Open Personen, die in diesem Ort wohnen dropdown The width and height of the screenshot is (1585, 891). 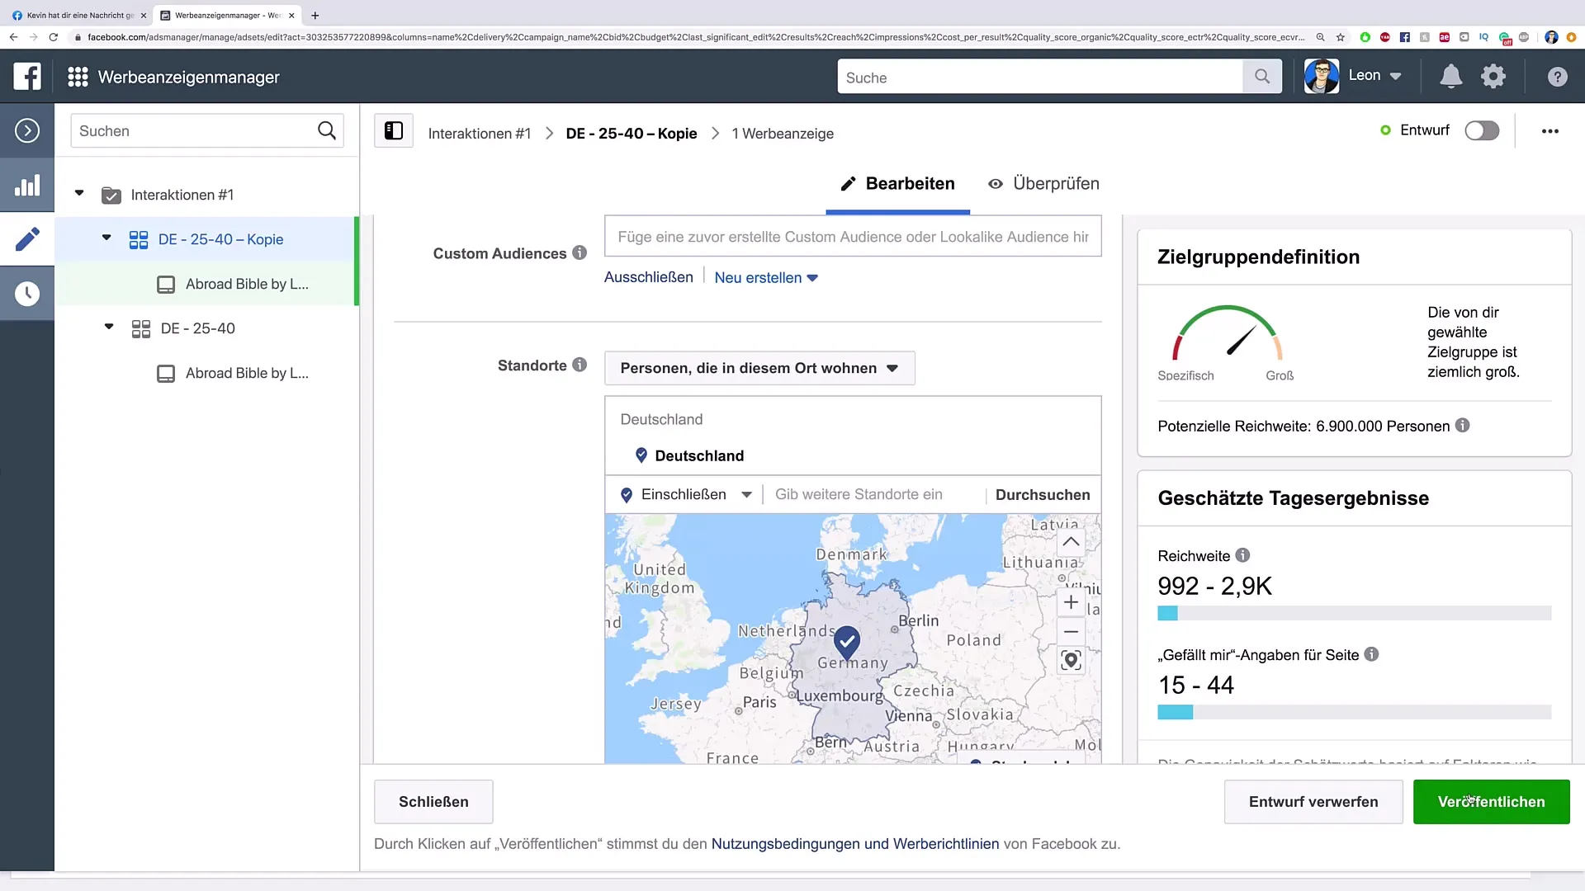(759, 368)
